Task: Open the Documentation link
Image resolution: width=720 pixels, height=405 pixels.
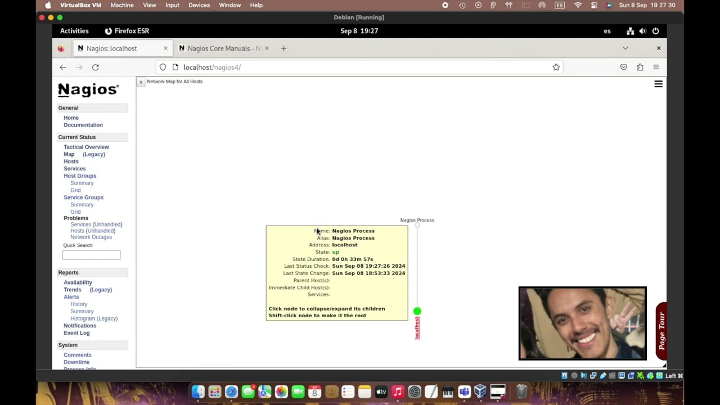Action: [83, 125]
